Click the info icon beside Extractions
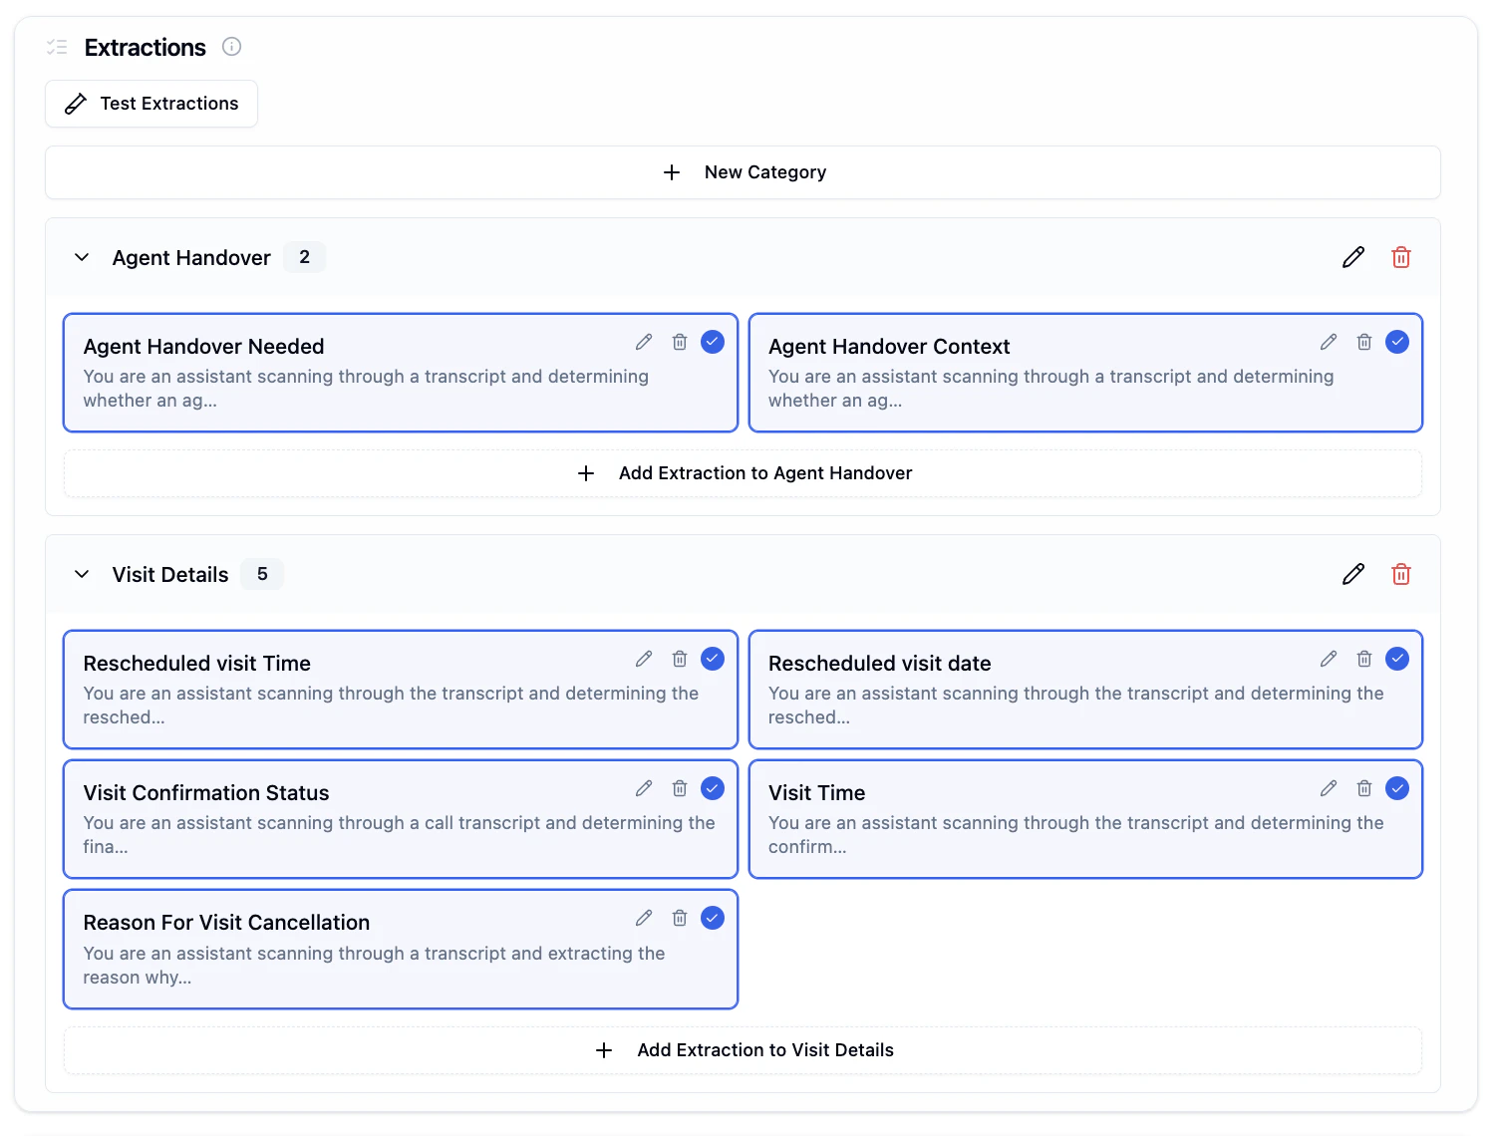The height and width of the screenshot is (1136, 1493). (231, 47)
